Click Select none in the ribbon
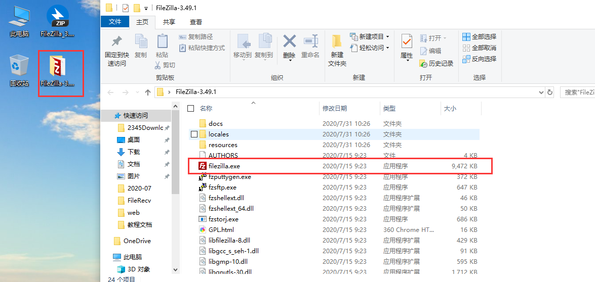595x282 pixels. (x=479, y=48)
